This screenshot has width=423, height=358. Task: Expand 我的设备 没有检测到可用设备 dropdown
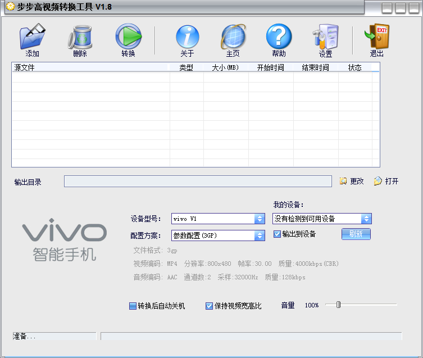pos(366,219)
